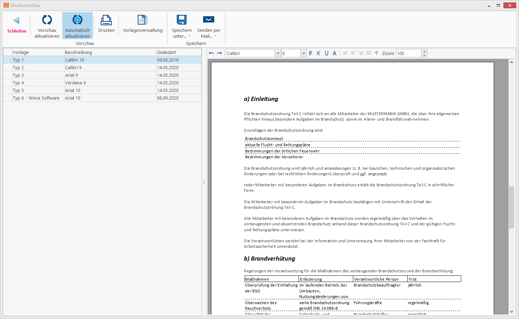The height and width of the screenshot is (319, 519).
Task: Click the row selector of Typ 1
Action: click(8, 60)
